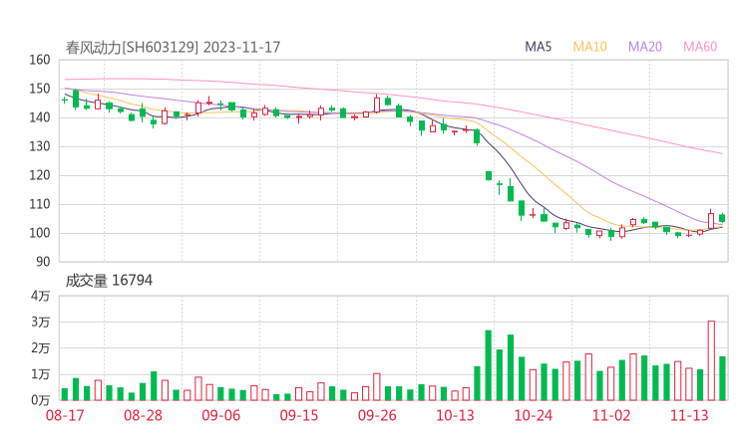738x438 pixels.
Task: Click the 2万 volume axis label
Action: [x=41, y=348]
